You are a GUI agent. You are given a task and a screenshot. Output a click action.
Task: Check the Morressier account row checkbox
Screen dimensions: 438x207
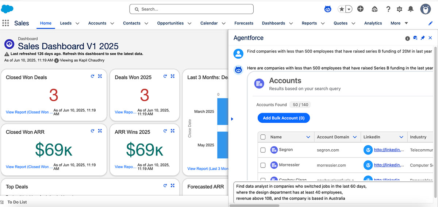point(263,165)
